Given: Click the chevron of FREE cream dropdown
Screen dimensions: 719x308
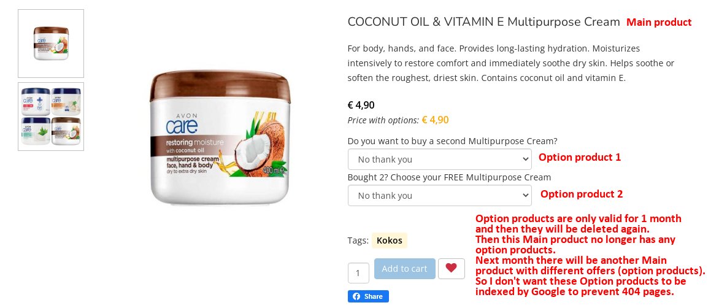Looking at the screenshot, I should point(526,195).
